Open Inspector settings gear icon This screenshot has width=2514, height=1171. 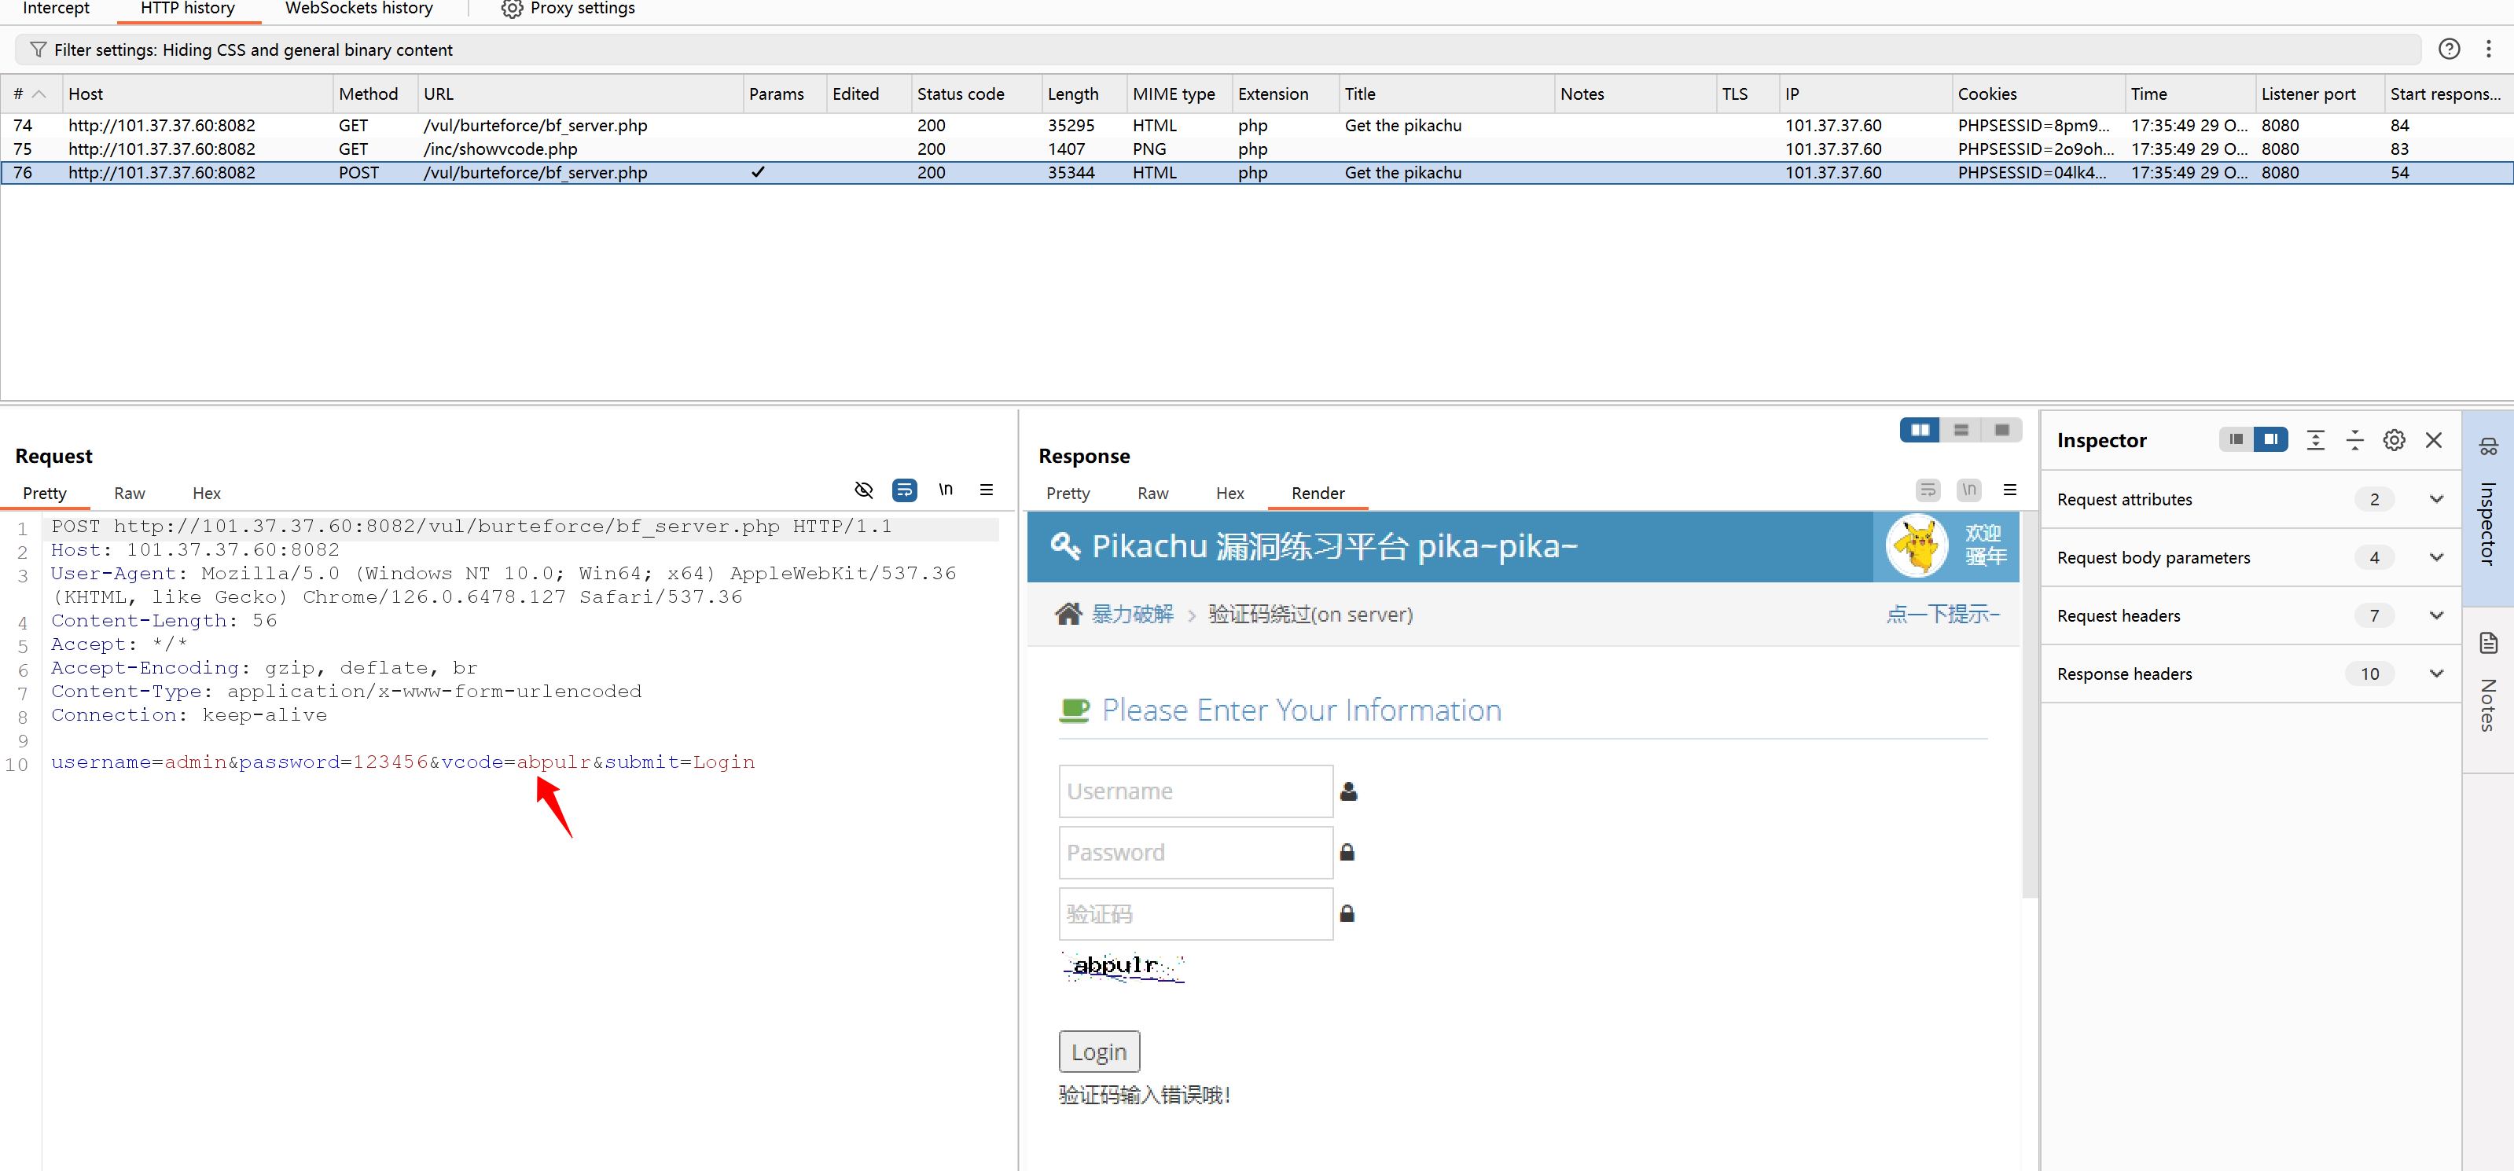(2393, 440)
